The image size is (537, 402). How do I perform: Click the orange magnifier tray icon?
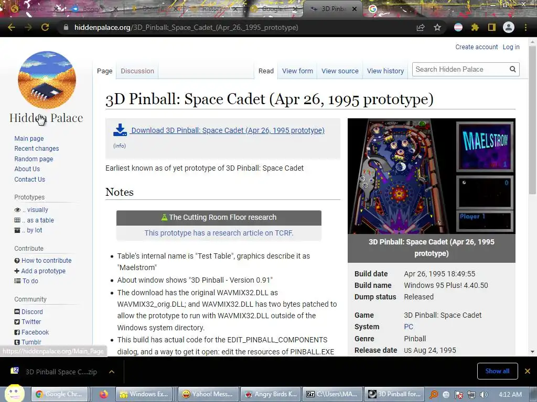click(x=434, y=395)
